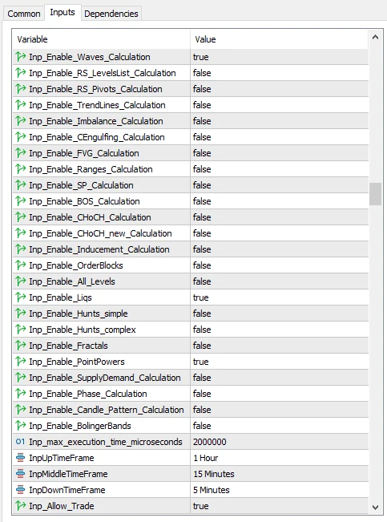
Task: Select the integer icon for Inp_max_execution_time_microseconds
Action: [20, 442]
